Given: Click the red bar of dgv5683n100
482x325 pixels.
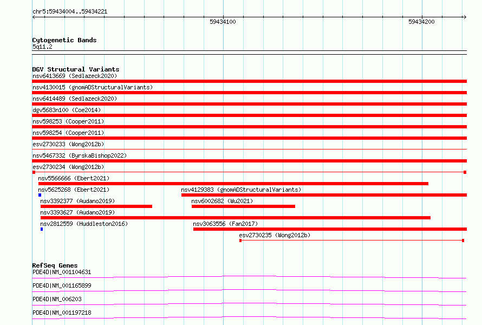Looking at the screenshot, I should click(x=249, y=115).
